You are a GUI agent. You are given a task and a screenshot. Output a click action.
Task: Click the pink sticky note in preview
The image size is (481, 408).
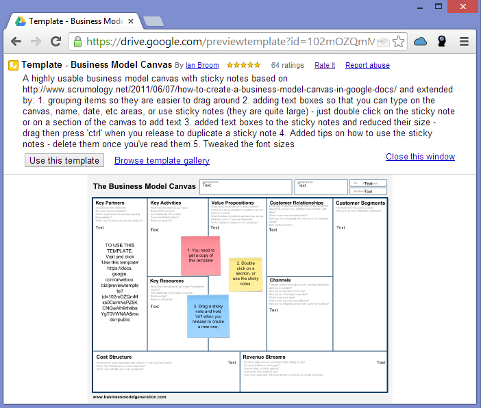point(201,255)
